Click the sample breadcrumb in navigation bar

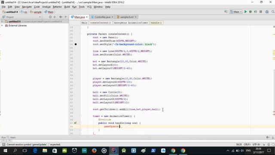[x=36, y=12]
